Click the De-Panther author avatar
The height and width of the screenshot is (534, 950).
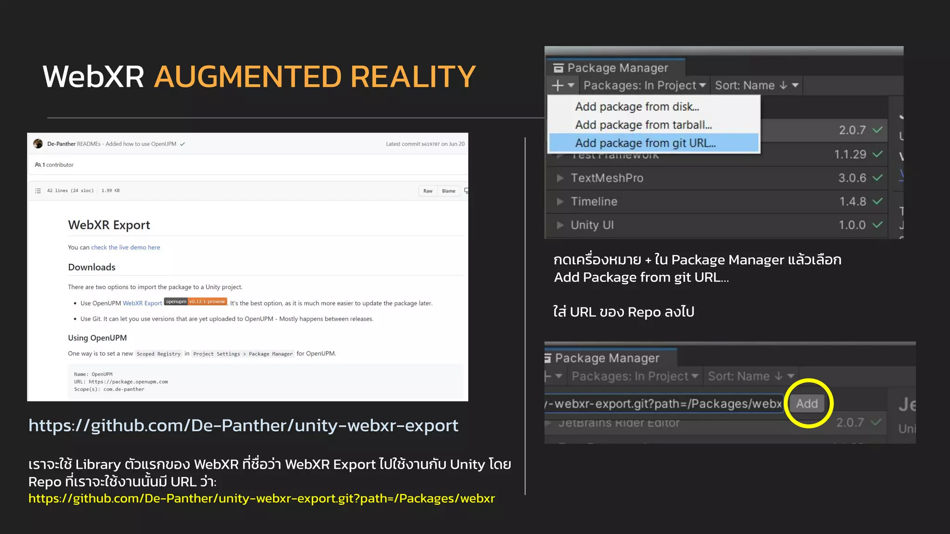[38, 144]
